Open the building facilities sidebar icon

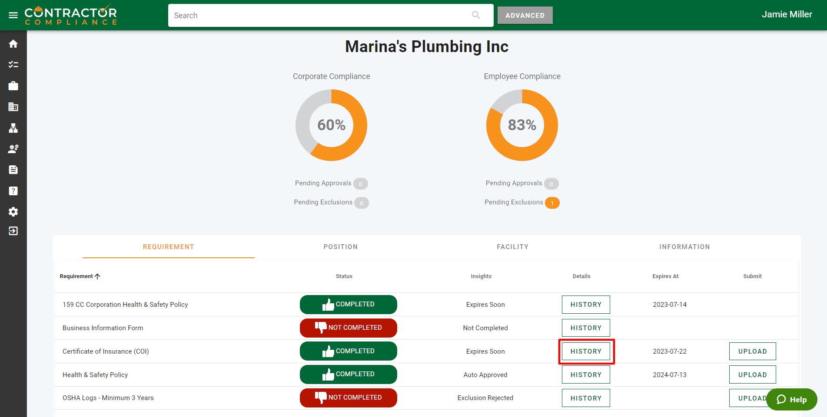click(13, 107)
